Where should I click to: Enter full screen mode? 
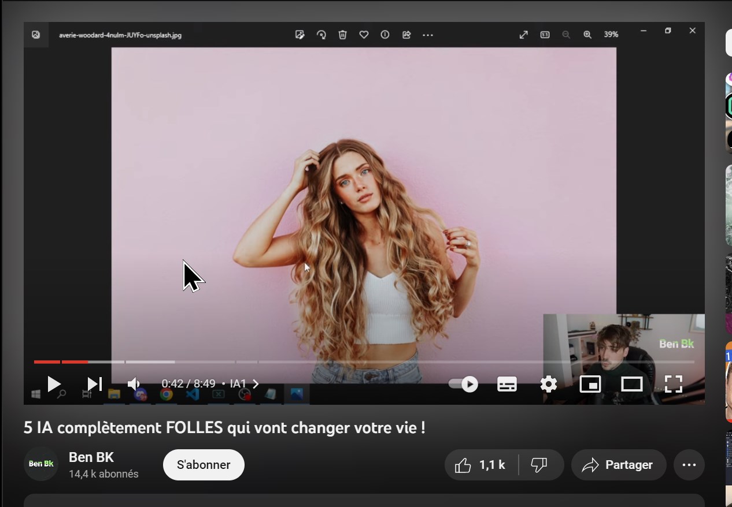point(673,384)
